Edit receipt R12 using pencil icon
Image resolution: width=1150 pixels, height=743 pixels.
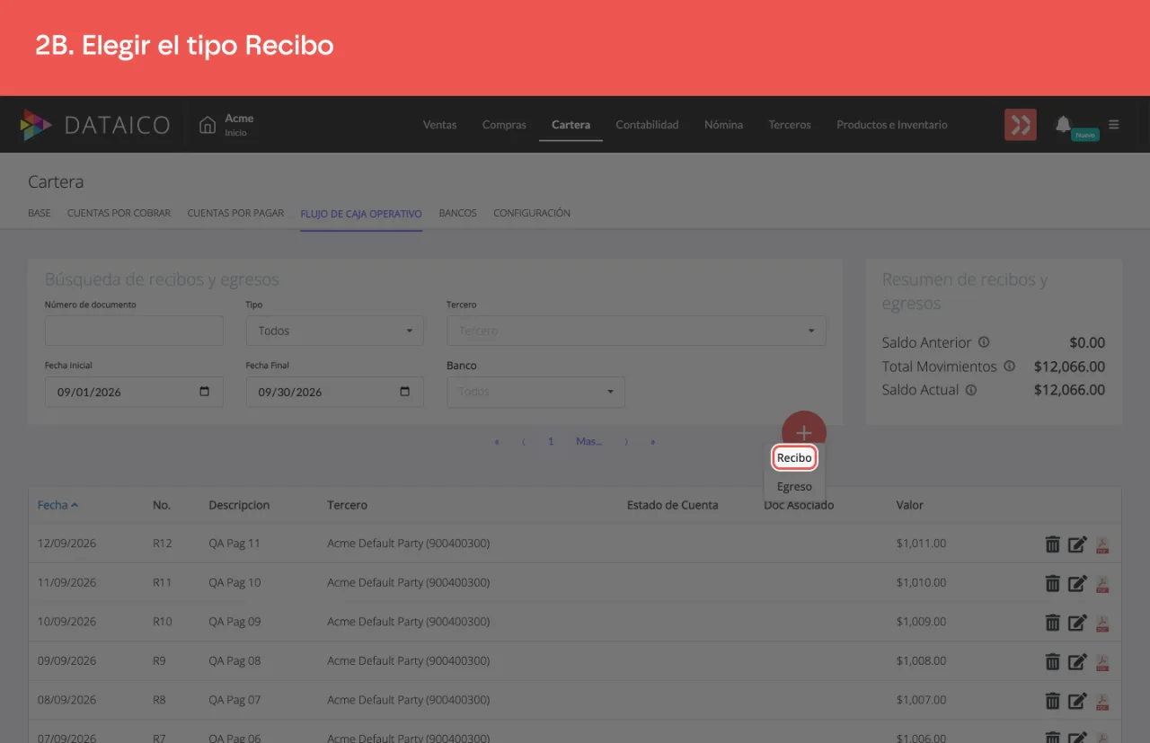pyautogui.click(x=1077, y=544)
